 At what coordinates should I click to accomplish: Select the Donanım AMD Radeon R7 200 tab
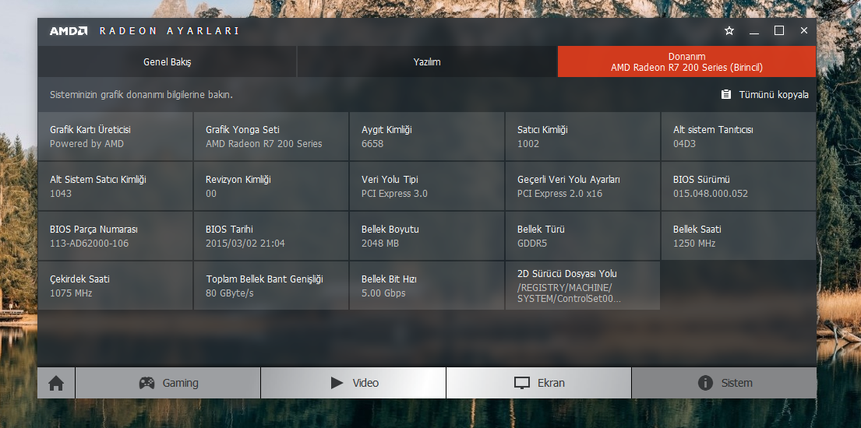point(687,61)
